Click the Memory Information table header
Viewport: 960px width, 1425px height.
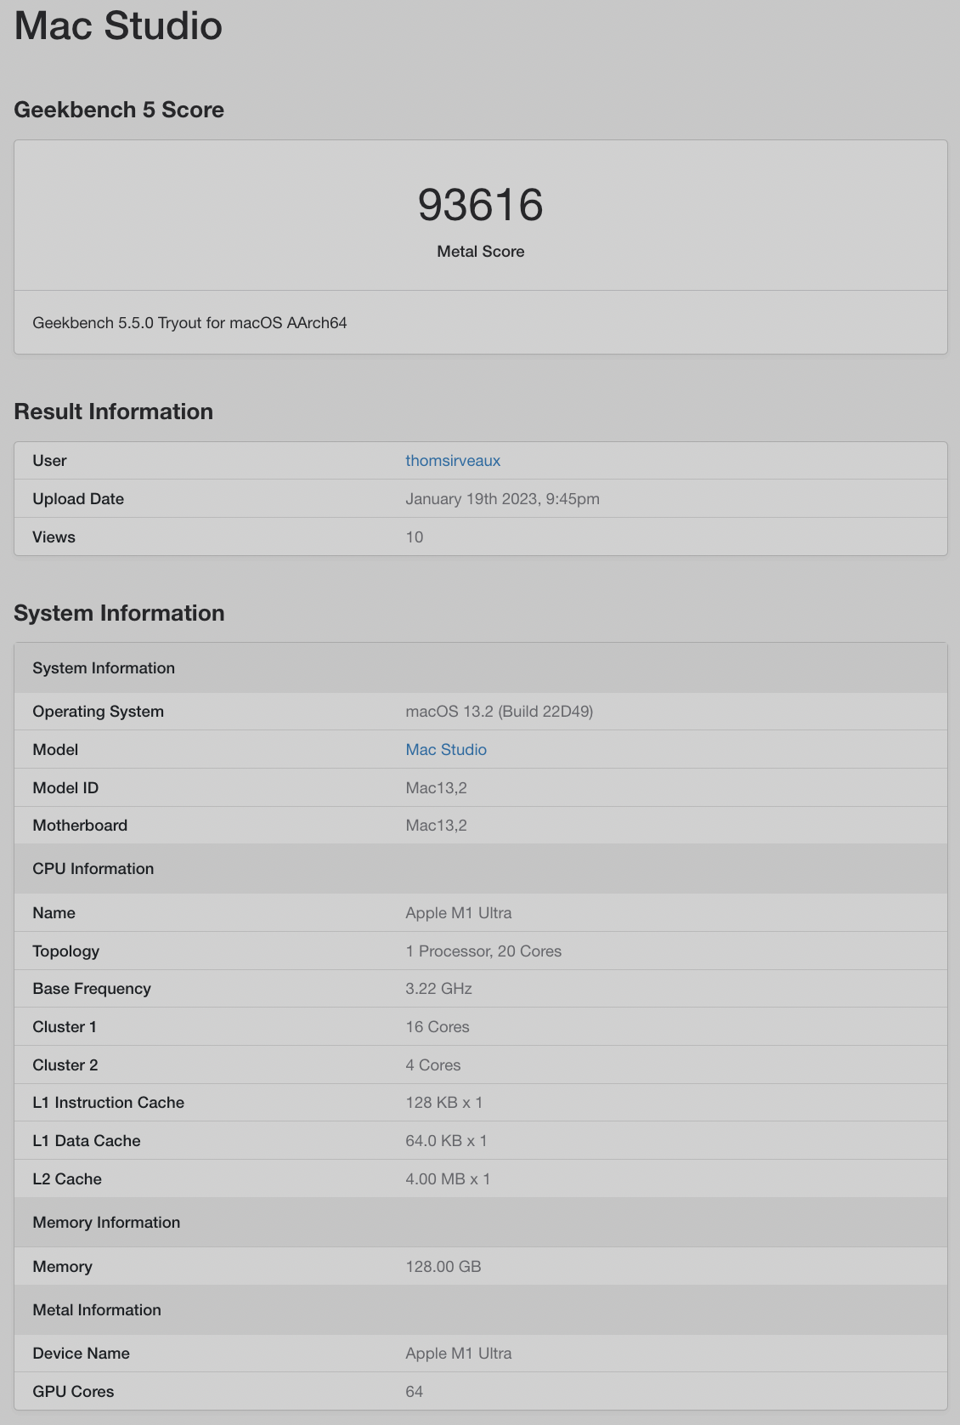(x=106, y=1223)
